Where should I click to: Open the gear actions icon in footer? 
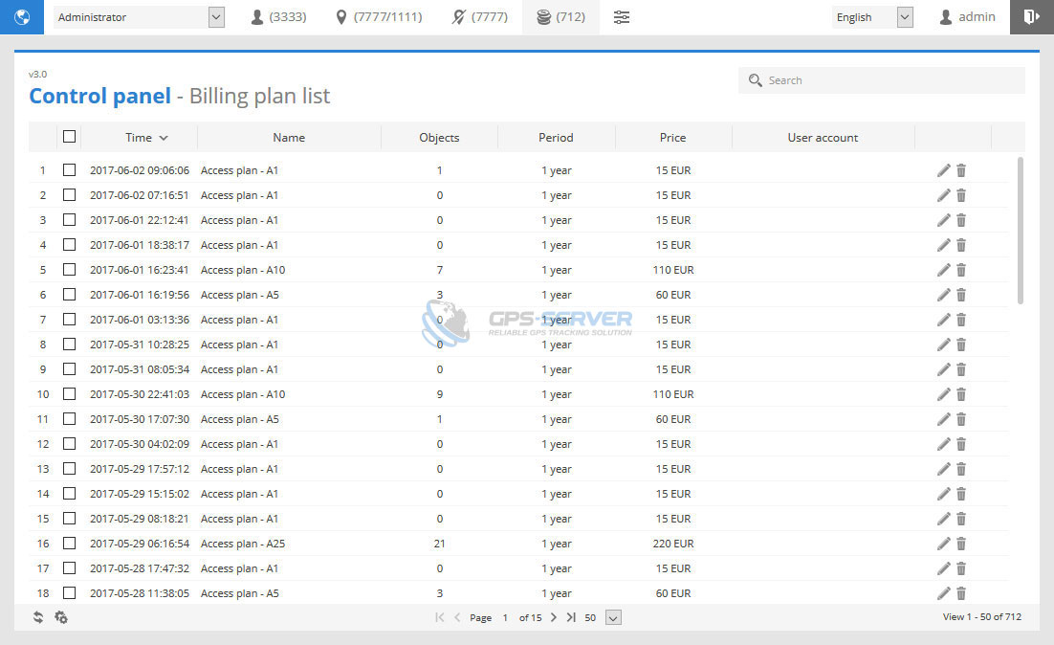[x=61, y=617]
